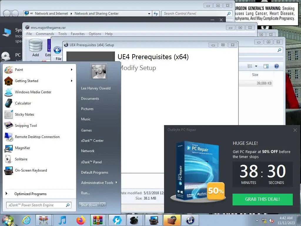Open WinRAR Commands menu

45,34
